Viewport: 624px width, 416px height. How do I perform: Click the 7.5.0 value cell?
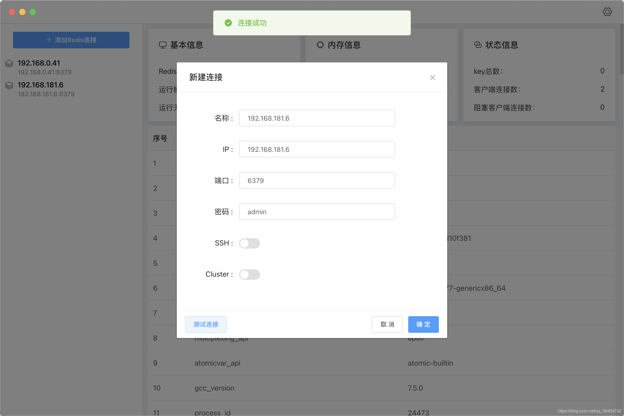pos(415,388)
